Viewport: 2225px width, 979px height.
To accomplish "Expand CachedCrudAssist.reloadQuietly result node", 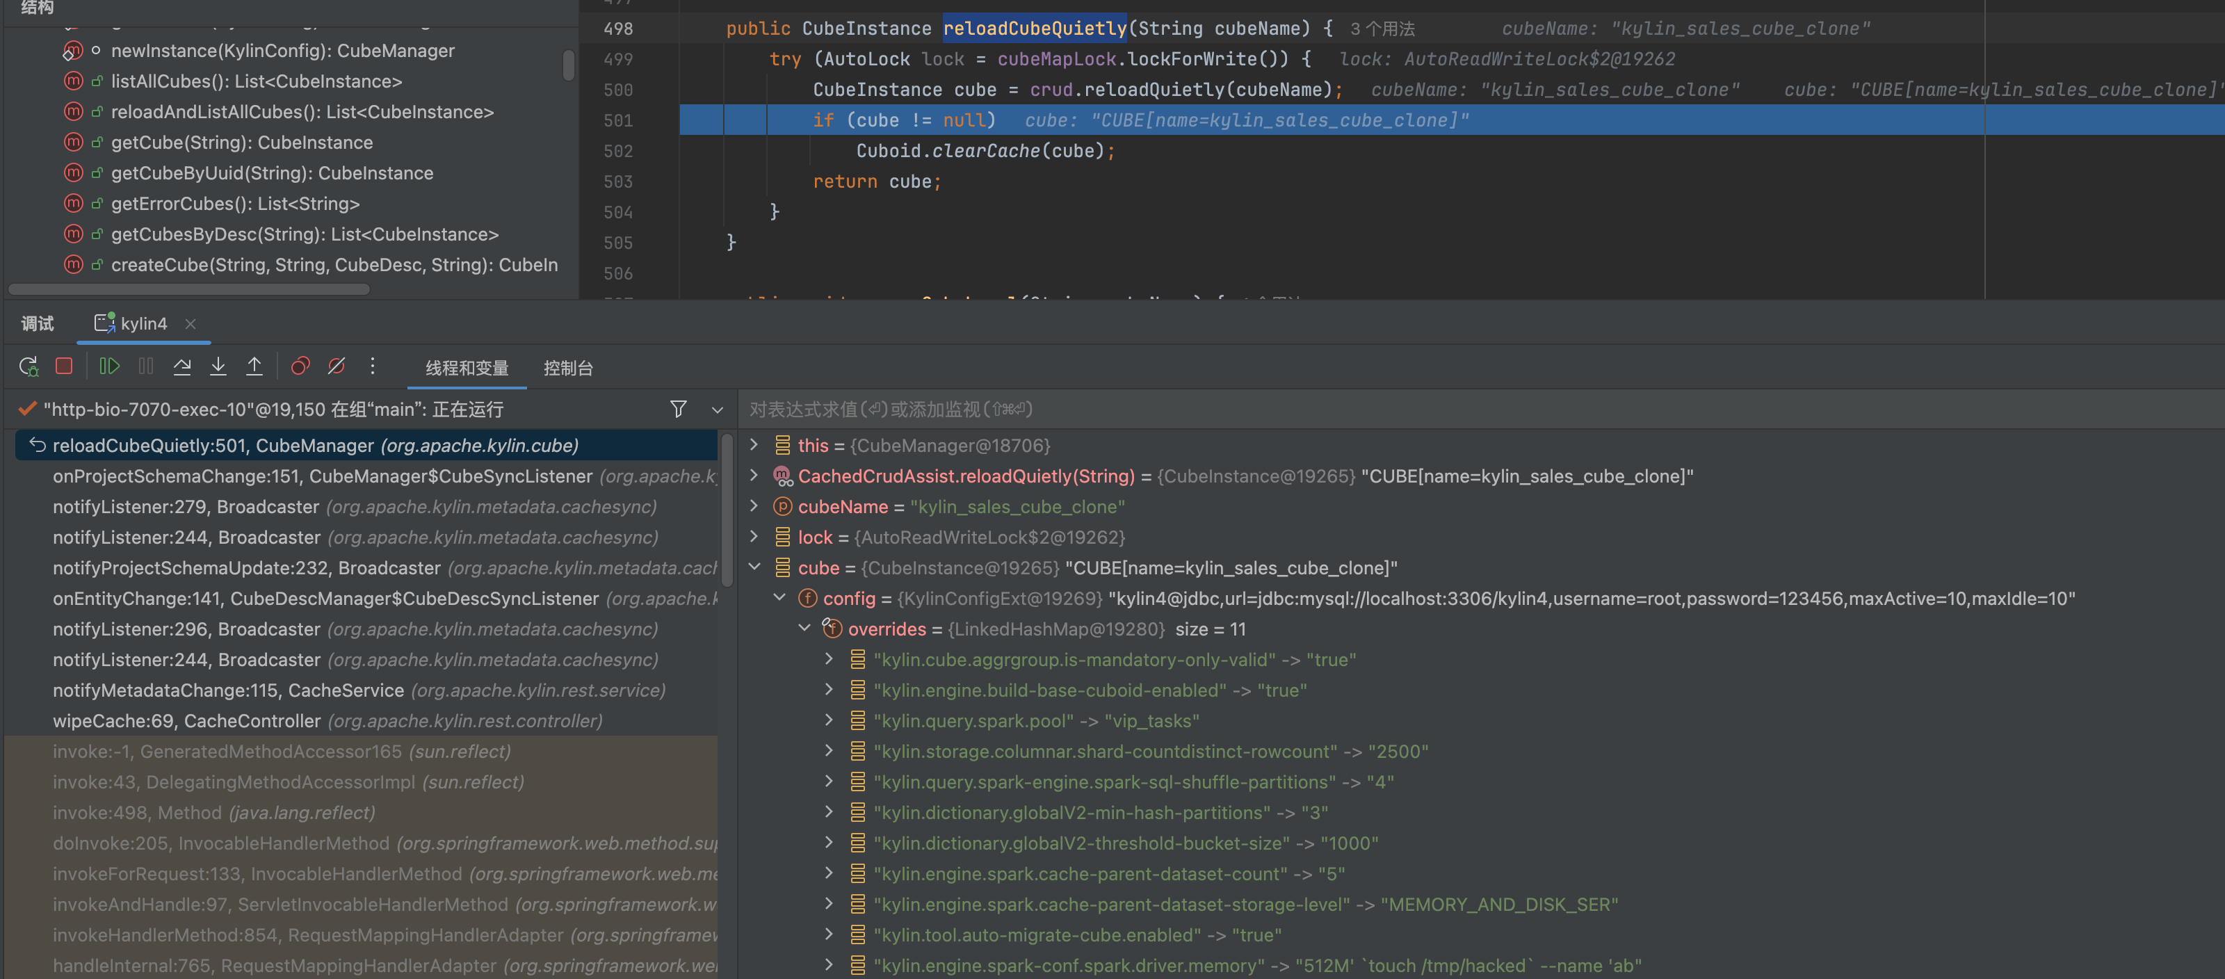I will coord(754,475).
